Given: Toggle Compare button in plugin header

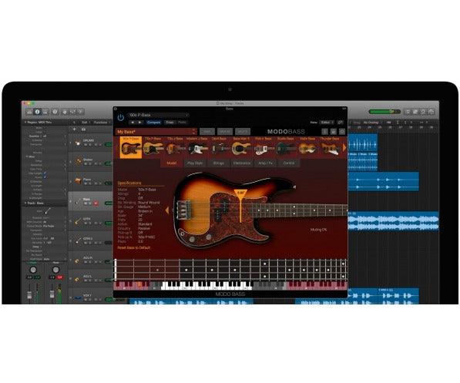Looking at the screenshot, I should pyautogui.click(x=153, y=123).
